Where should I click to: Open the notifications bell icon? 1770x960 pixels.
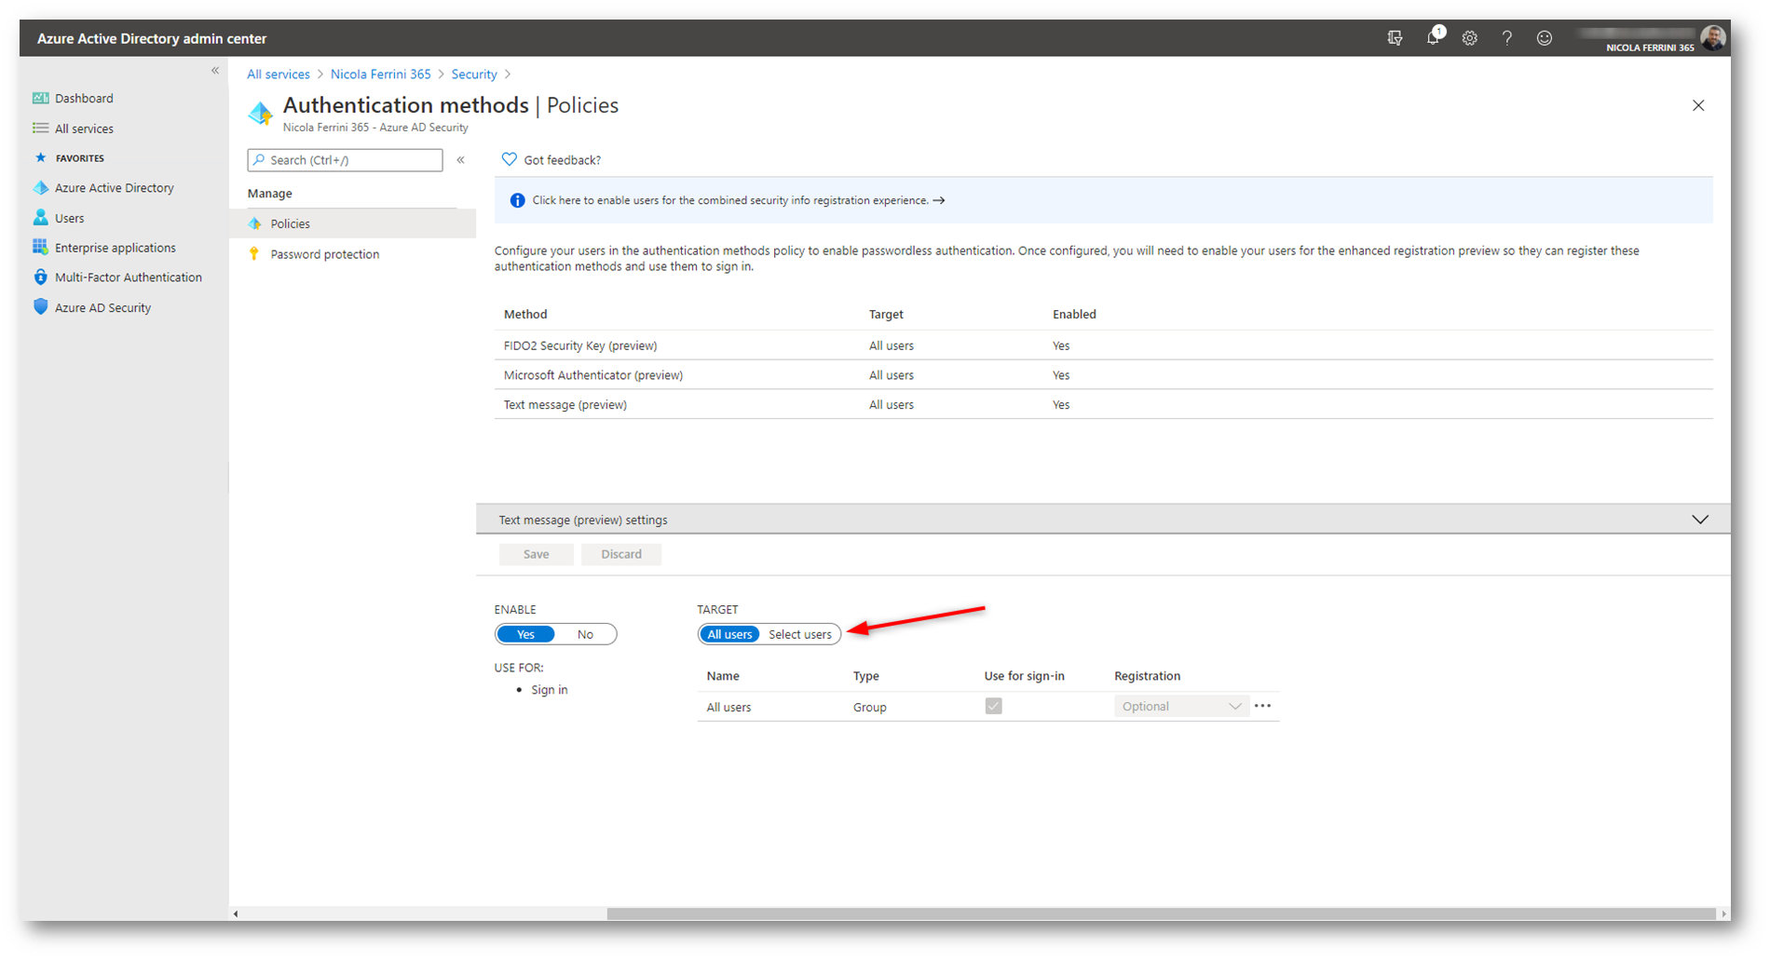[1434, 37]
